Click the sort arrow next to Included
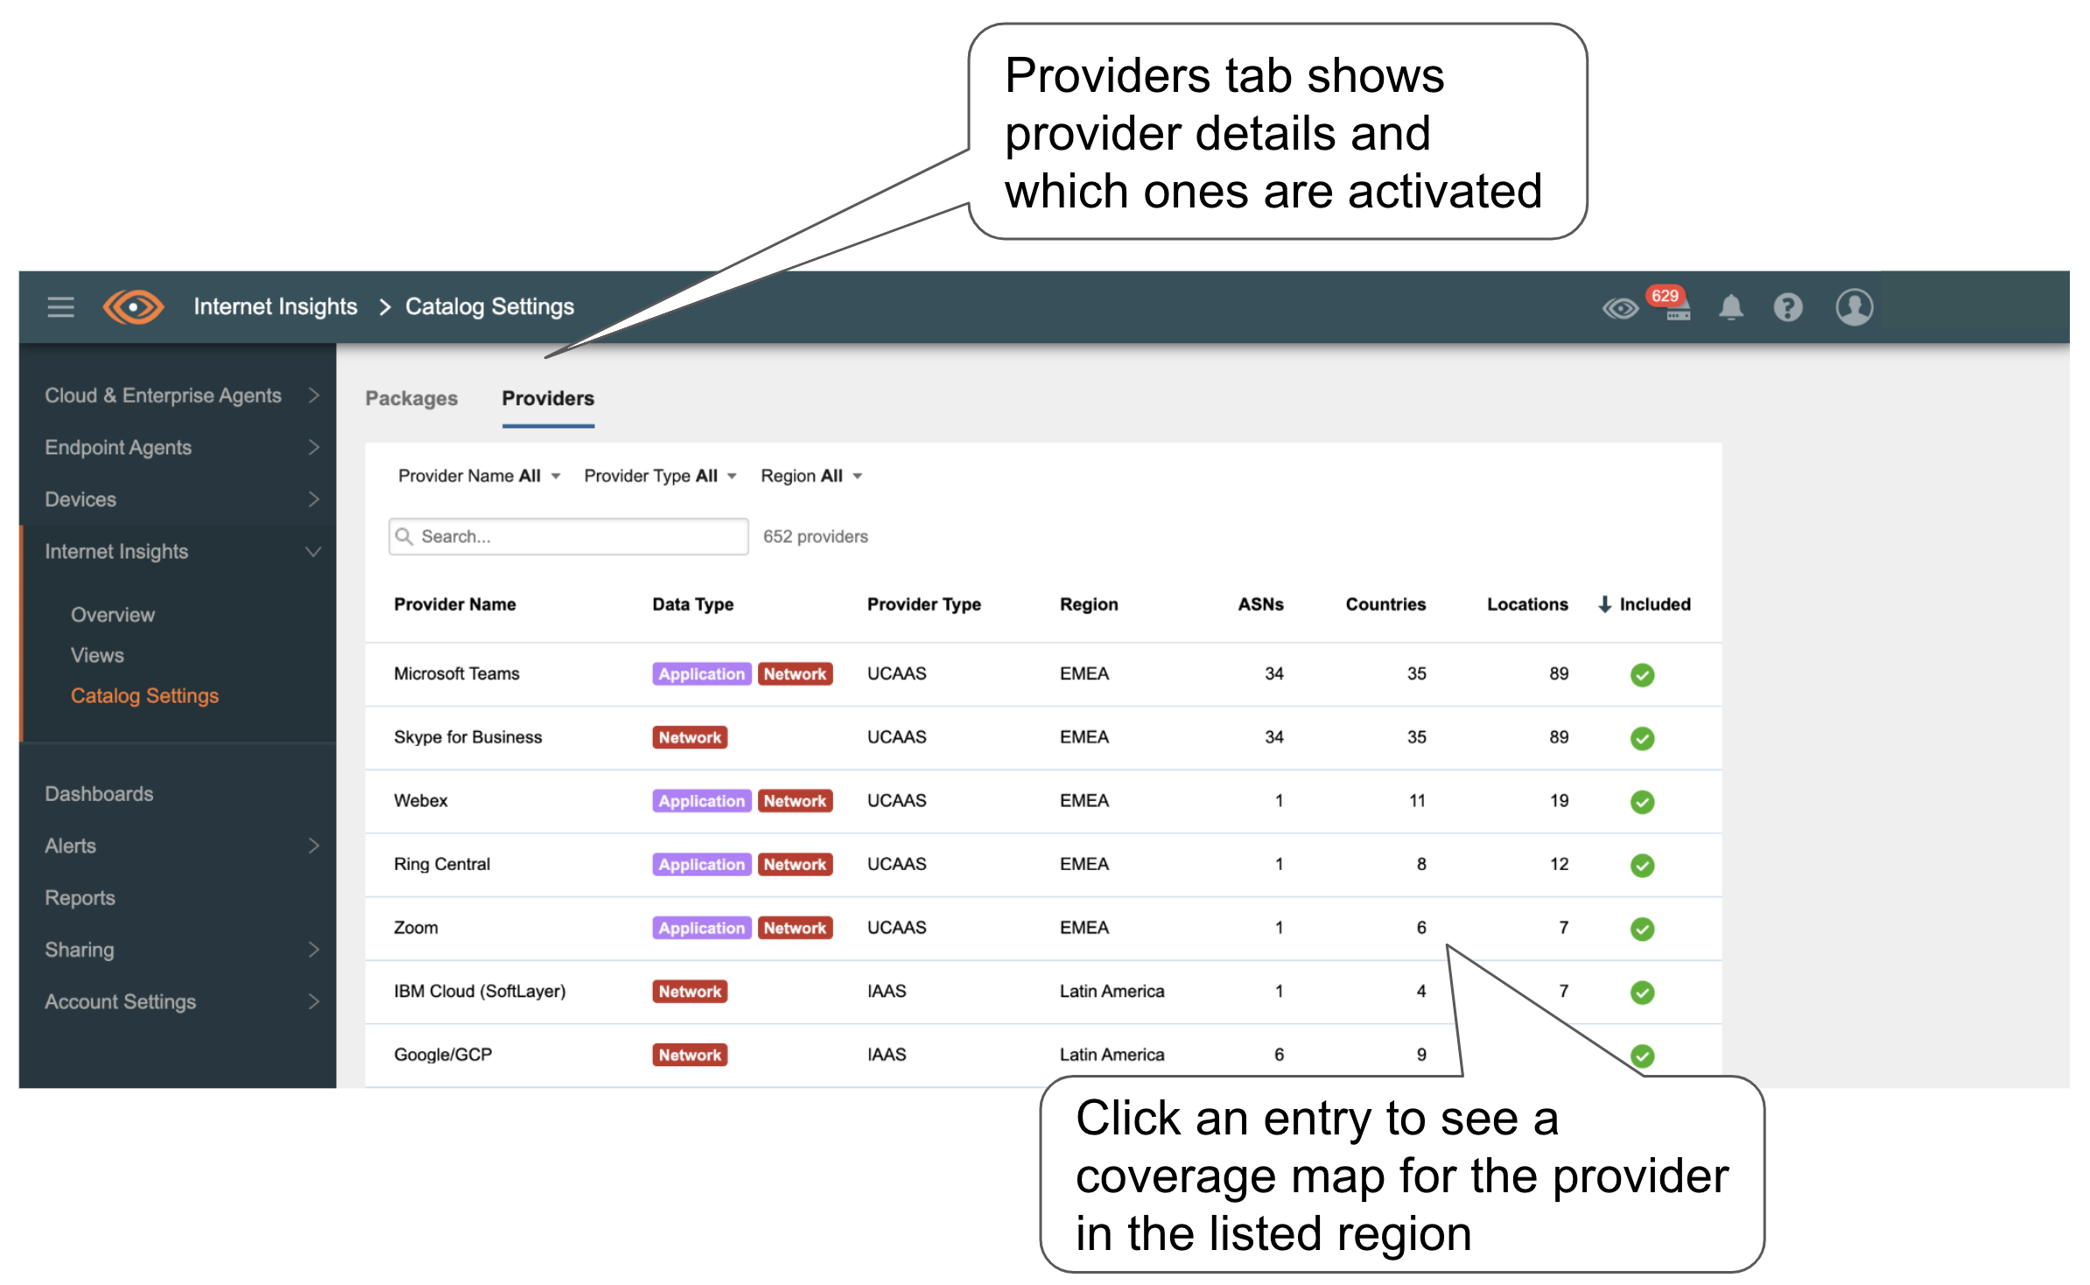This screenshot has height=1285, width=2090. (x=1604, y=604)
